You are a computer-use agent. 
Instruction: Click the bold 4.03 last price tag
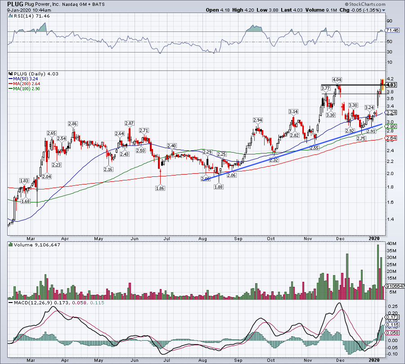[391, 85]
